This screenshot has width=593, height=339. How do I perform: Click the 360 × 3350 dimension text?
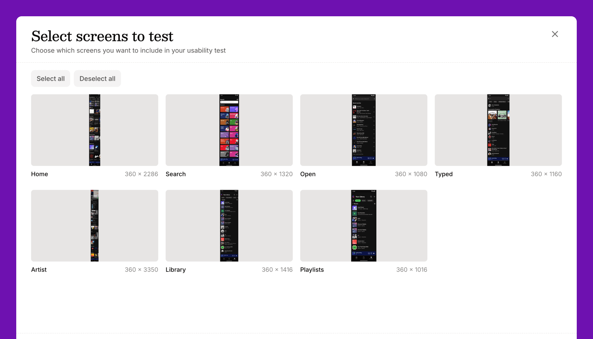(x=141, y=270)
